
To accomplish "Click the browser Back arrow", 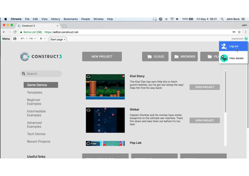I will pos(4,32).
